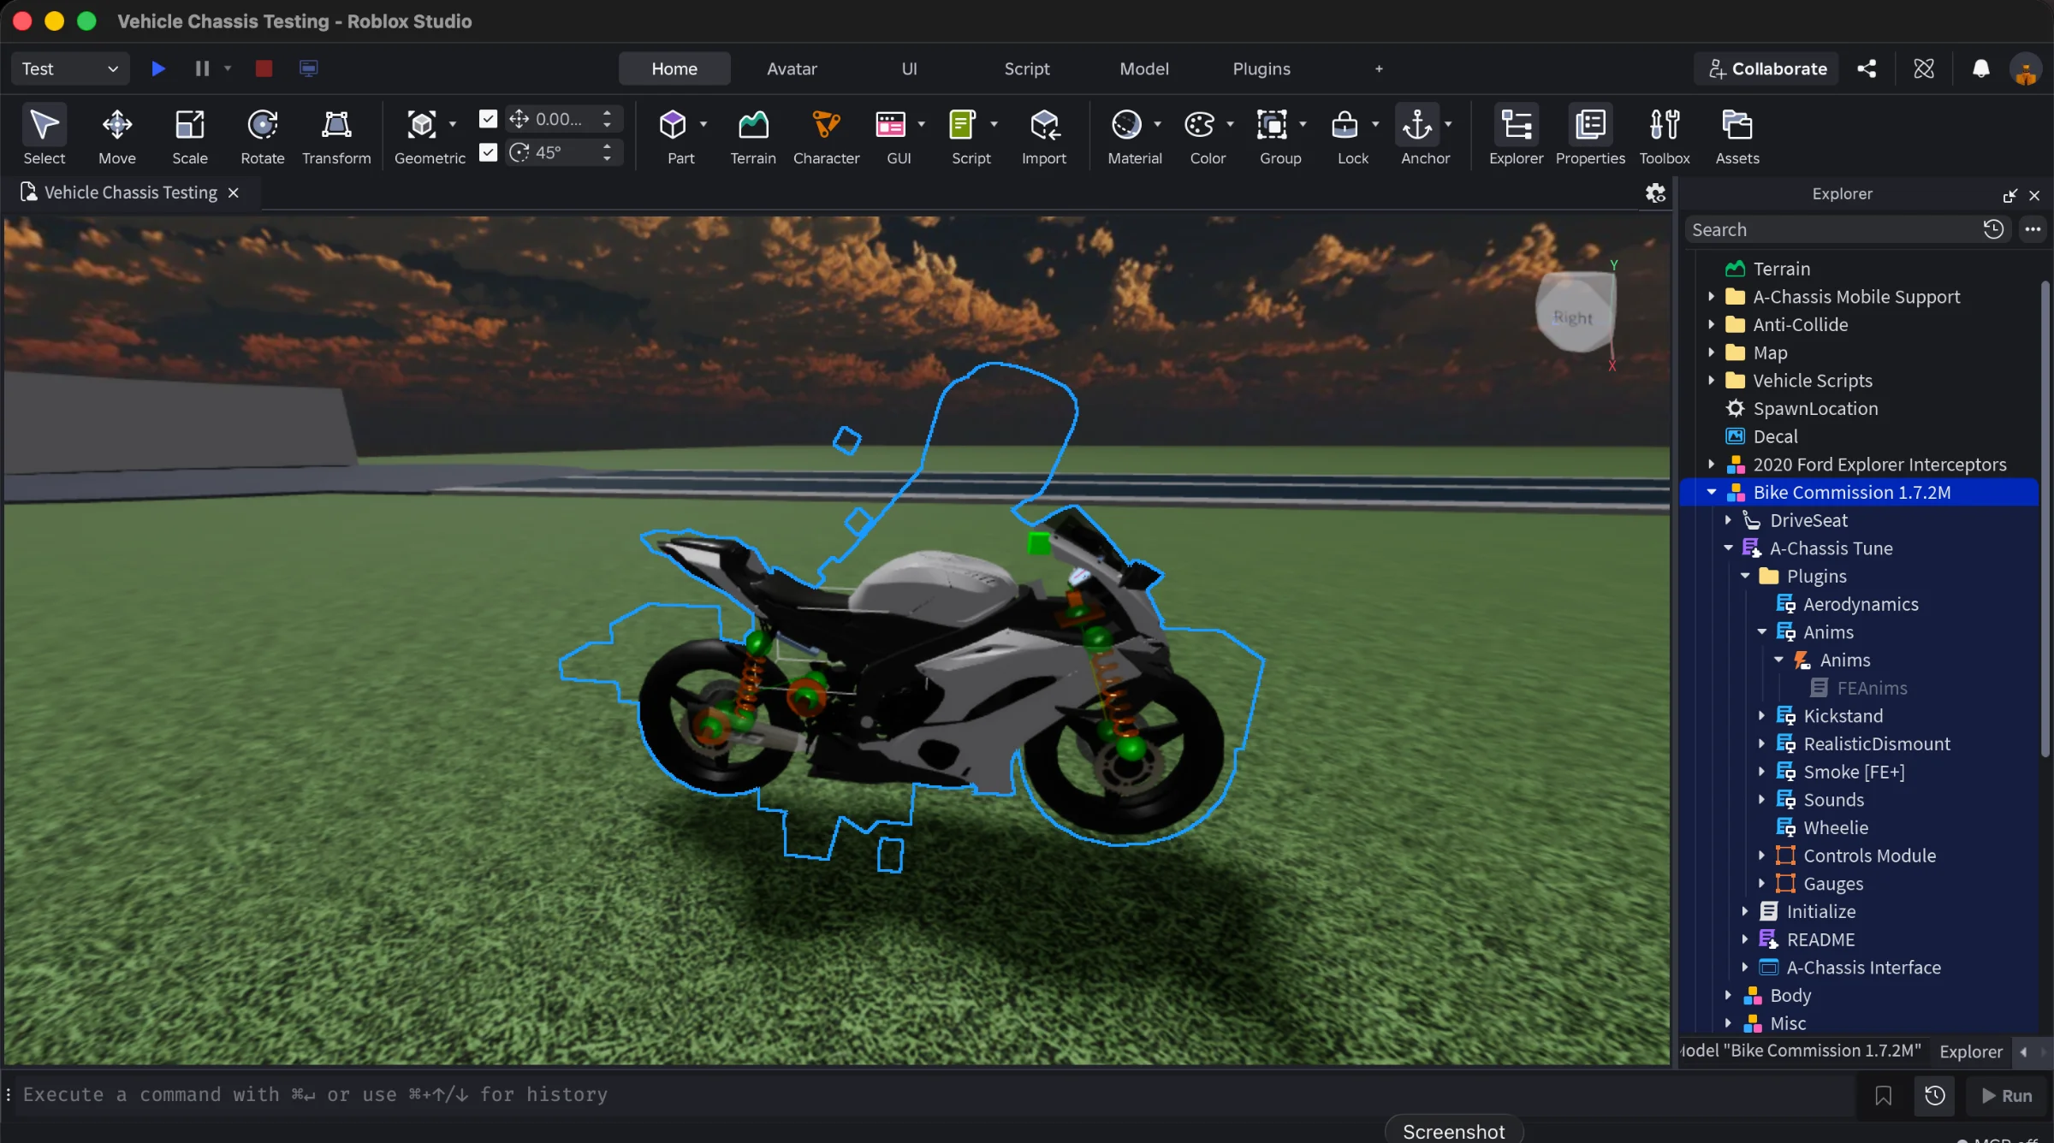2054x1143 pixels.
Task: Select the Move tool
Action: point(116,135)
